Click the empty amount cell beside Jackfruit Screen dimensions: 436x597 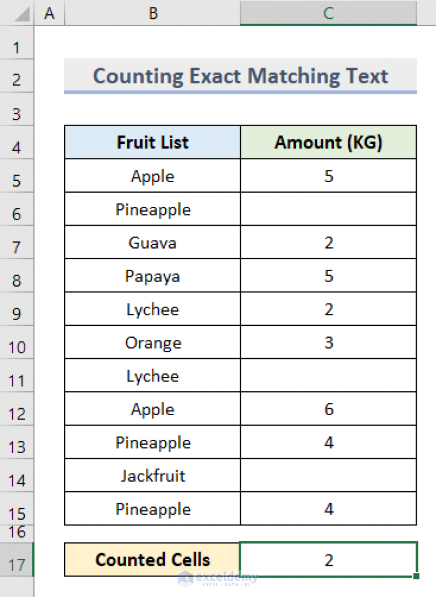pyautogui.click(x=328, y=475)
